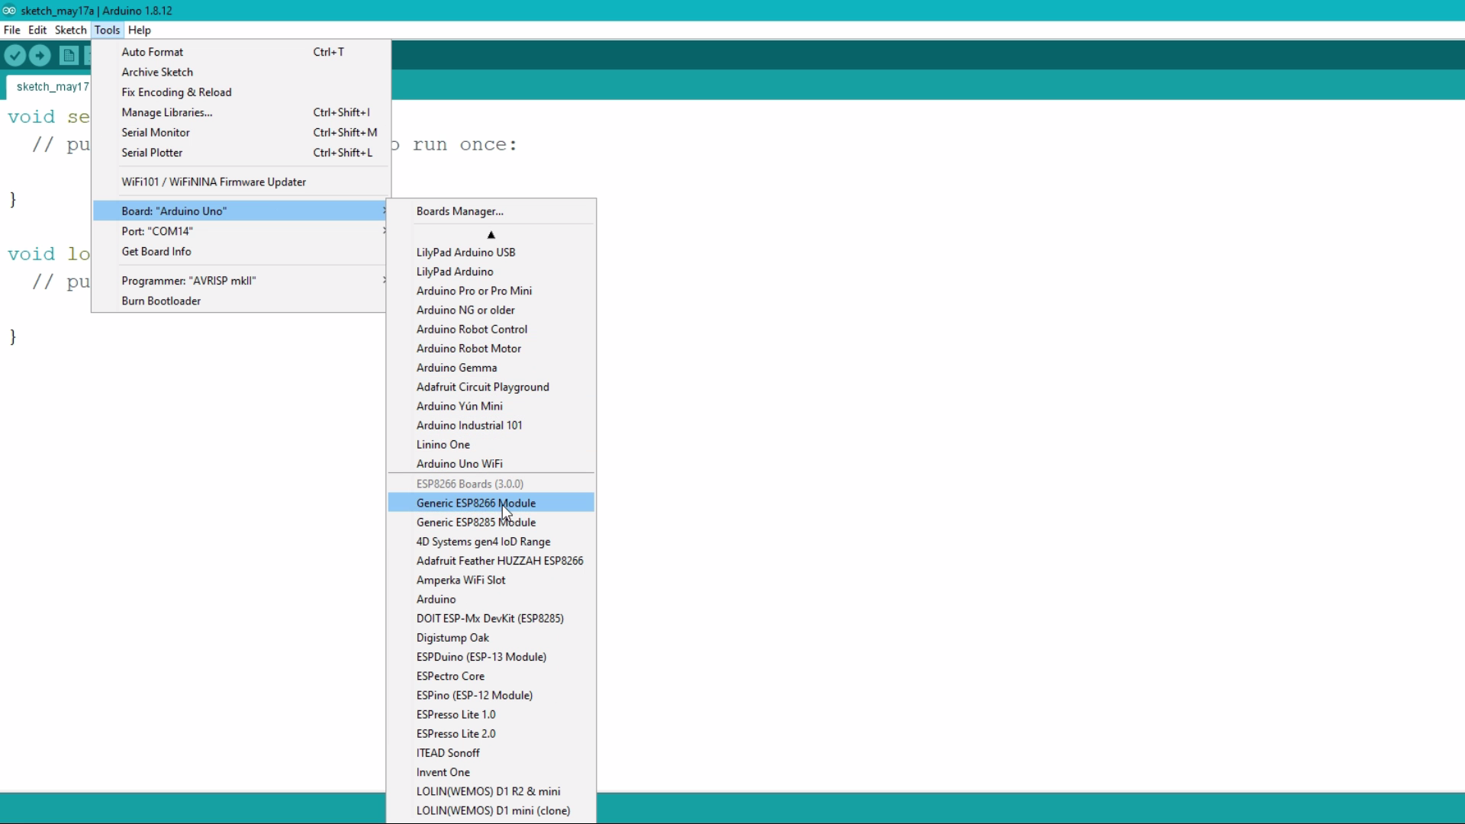The width and height of the screenshot is (1465, 824).
Task: Select LOLIN(WEMOS) D1 R2 & mini
Action: point(488,791)
